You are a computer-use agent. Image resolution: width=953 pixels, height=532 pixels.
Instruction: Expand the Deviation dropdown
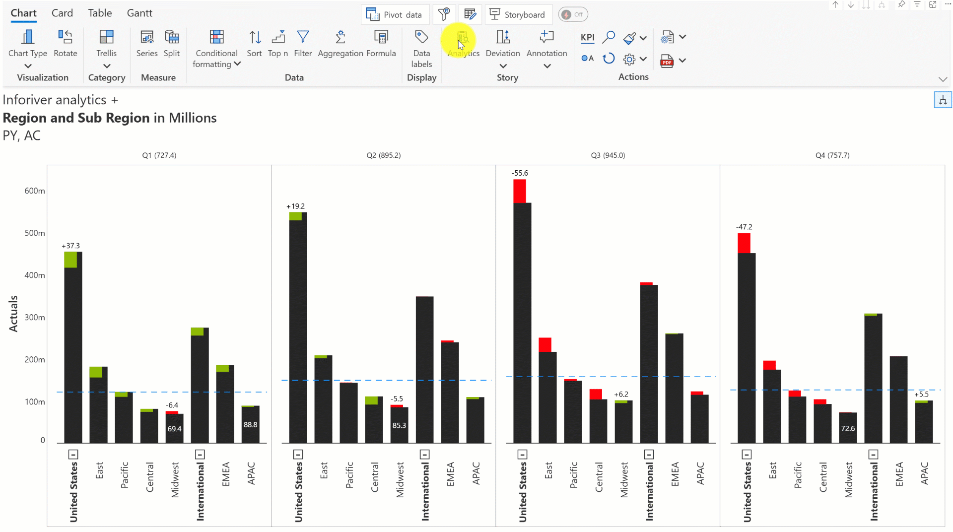[503, 66]
